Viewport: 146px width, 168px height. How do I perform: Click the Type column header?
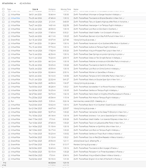(9, 9)
